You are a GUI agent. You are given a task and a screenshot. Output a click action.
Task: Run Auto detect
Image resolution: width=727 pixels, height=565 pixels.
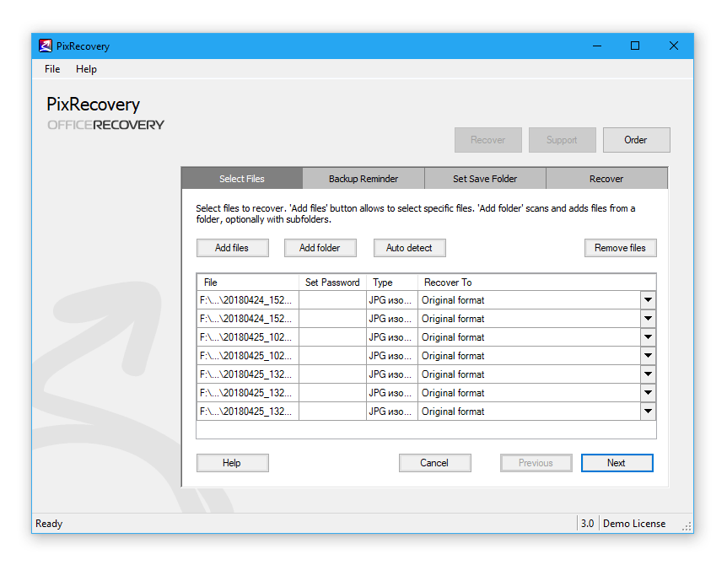[x=409, y=248]
